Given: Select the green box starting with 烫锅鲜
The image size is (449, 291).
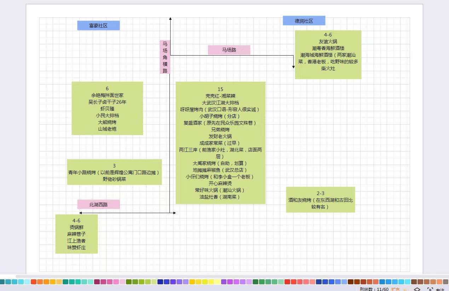Looking at the screenshot, I should pos(76,234).
